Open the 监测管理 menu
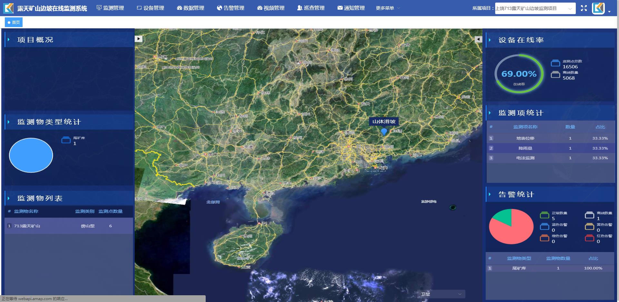This screenshot has width=619, height=302. click(110, 8)
